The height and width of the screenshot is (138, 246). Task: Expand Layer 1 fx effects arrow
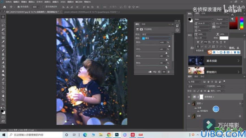(x=243, y=104)
